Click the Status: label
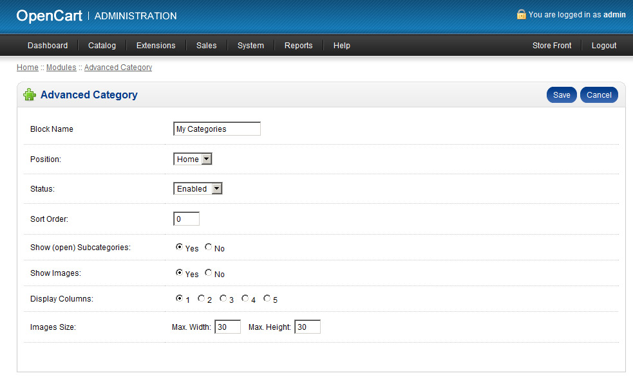 tap(43, 188)
